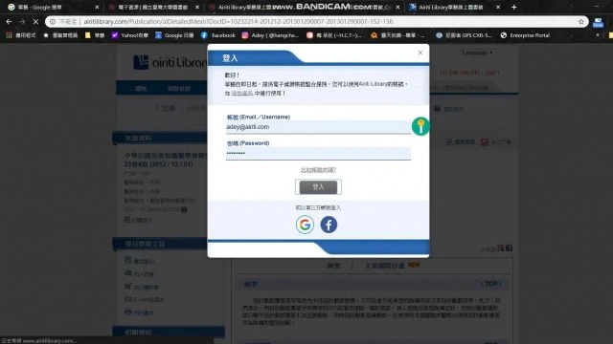Open the Facebook bookmark
Viewport: 613px width, 344px height.
pos(218,35)
